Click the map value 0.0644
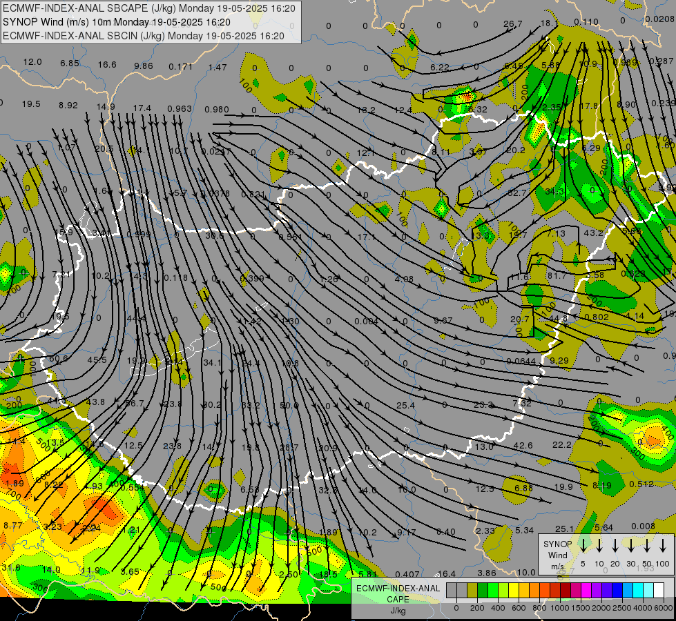This screenshot has width=676, height=621. 521,361
